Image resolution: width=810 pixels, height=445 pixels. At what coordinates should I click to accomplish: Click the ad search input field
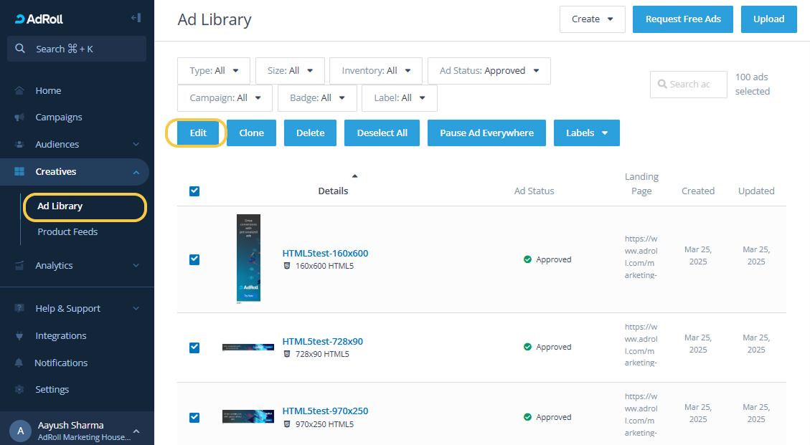689,85
